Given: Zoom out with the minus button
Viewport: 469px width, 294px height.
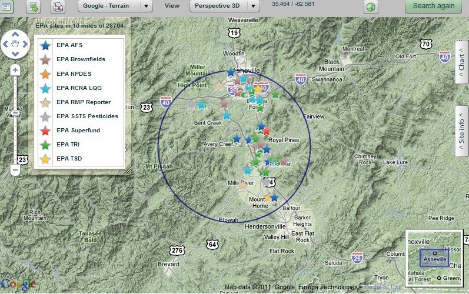Looking at the screenshot, I should [15, 170].
